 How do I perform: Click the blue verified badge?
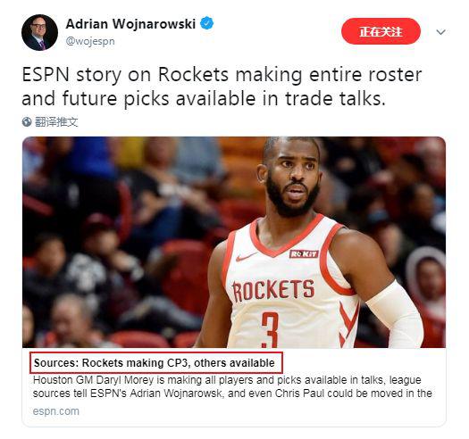[206, 23]
